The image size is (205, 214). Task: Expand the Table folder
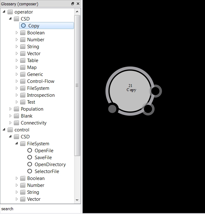17,60
